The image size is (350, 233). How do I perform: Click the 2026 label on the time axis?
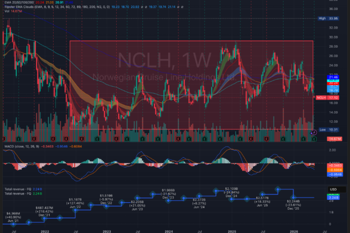click(x=294, y=231)
